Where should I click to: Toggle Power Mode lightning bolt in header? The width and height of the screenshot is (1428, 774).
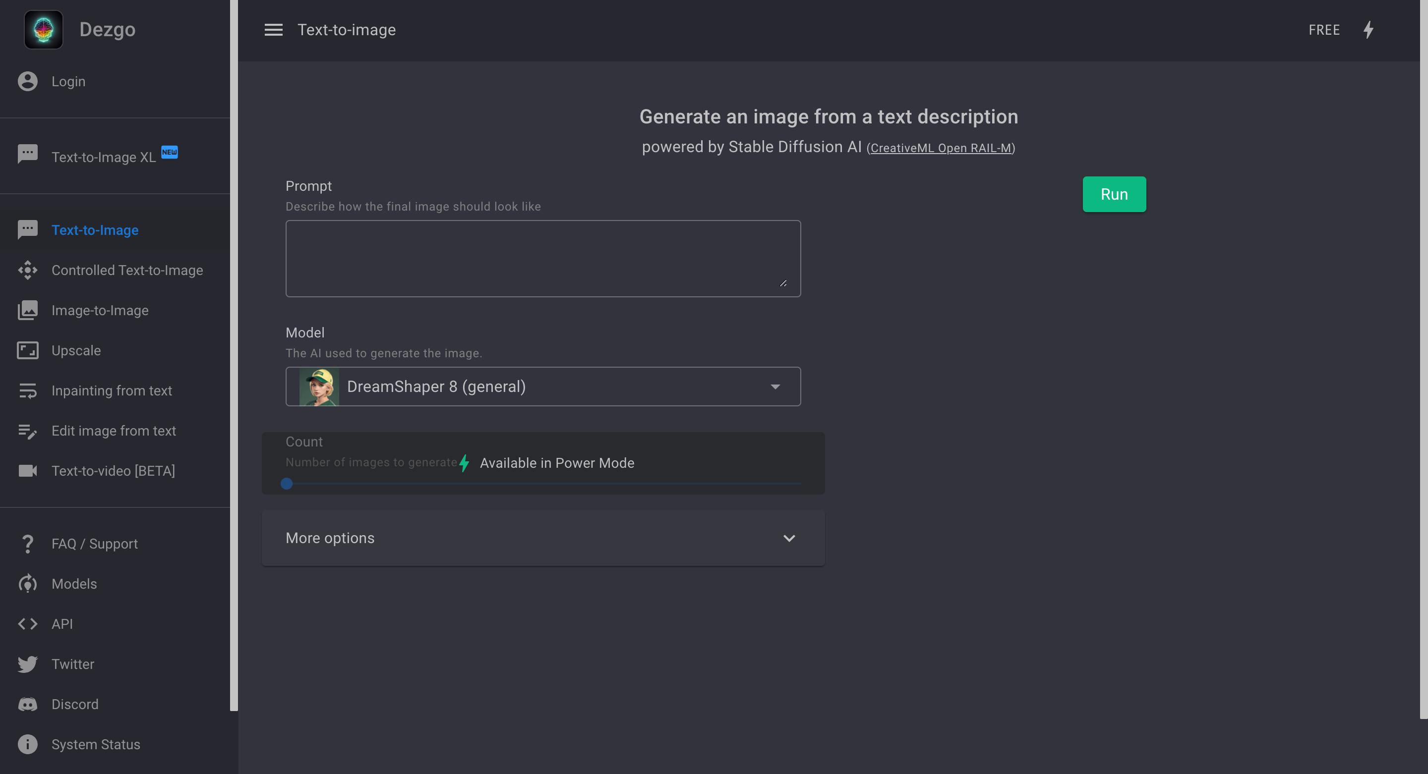pyautogui.click(x=1368, y=29)
